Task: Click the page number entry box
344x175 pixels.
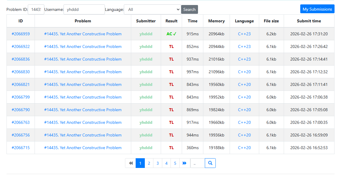Action: [197, 163]
